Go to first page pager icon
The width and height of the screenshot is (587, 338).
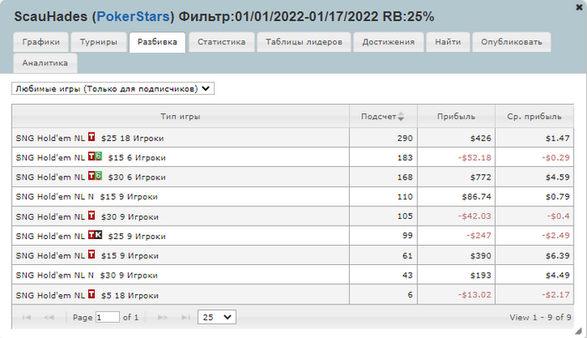[x=27, y=317]
